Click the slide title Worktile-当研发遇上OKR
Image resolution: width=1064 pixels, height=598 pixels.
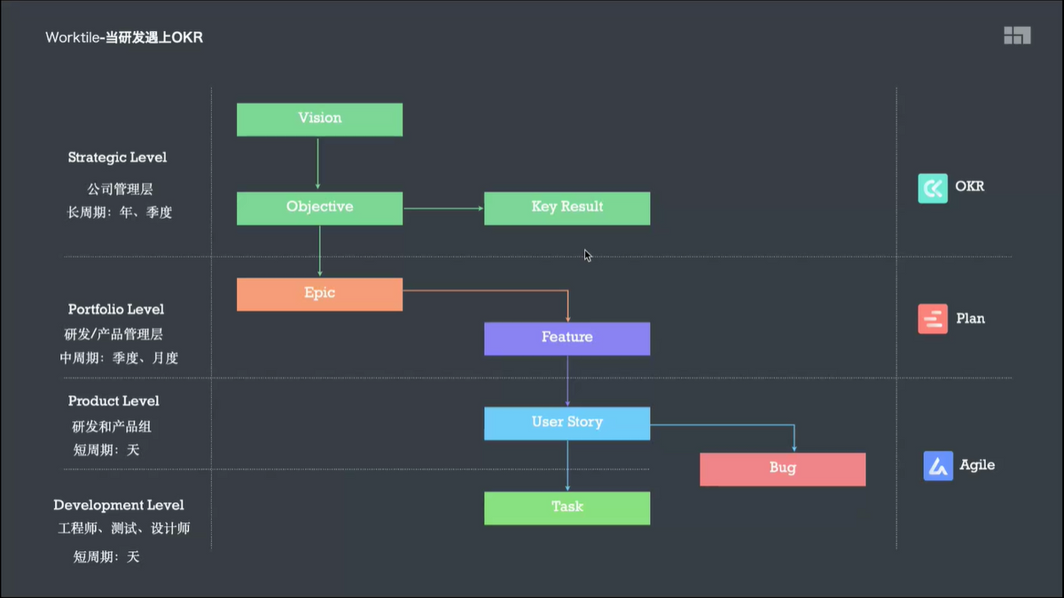tap(124, 38)
